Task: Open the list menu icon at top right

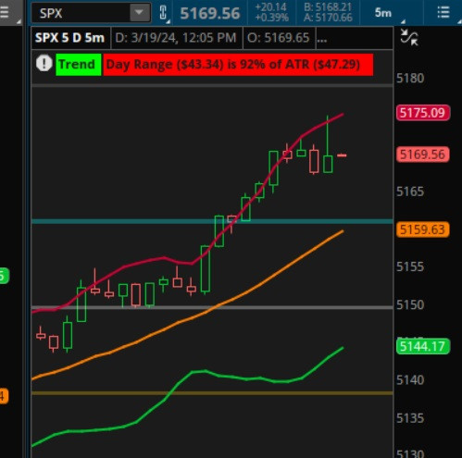Action: 443,13
